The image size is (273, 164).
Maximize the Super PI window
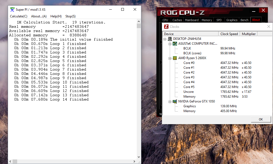[123, 9]
